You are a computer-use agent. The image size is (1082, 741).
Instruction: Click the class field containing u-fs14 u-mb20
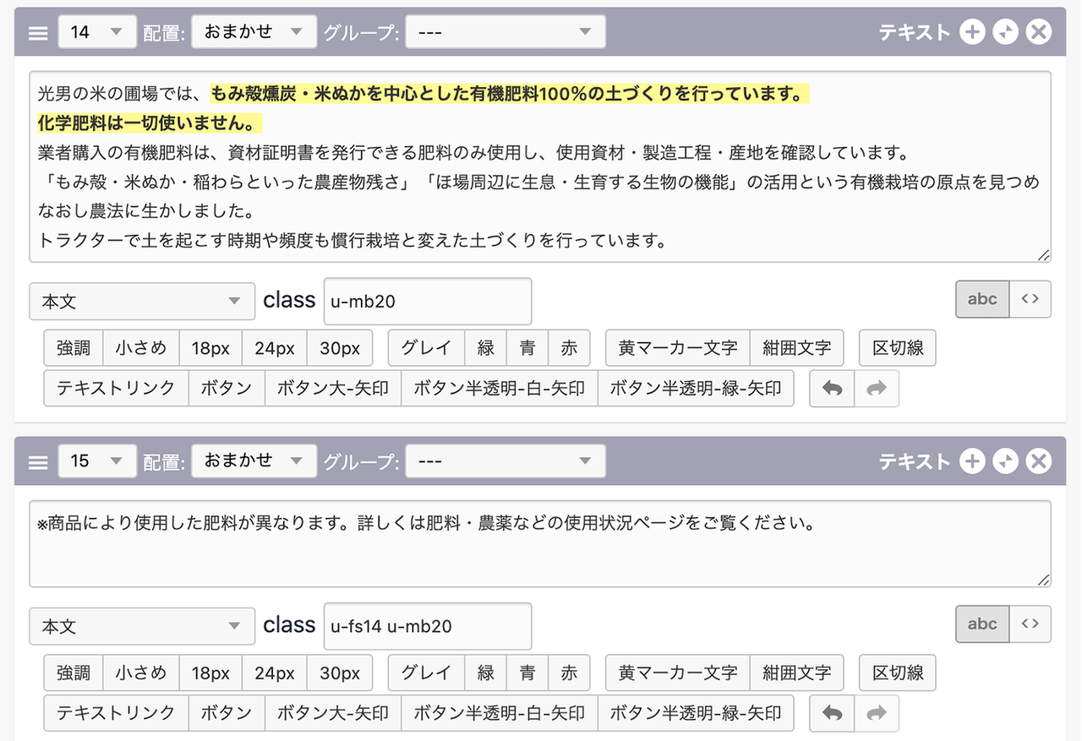tap(427, 627)
